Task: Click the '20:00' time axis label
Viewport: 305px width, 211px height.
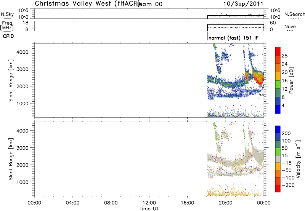Action: pyautogui.click(x=226, y=203)
